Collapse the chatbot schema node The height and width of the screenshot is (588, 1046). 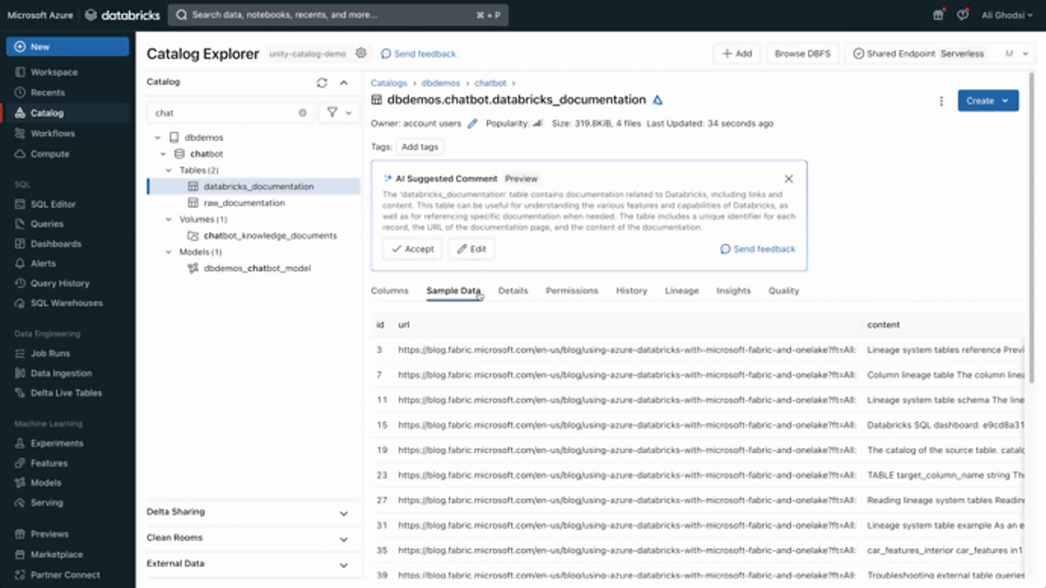[x=163, y=153]
